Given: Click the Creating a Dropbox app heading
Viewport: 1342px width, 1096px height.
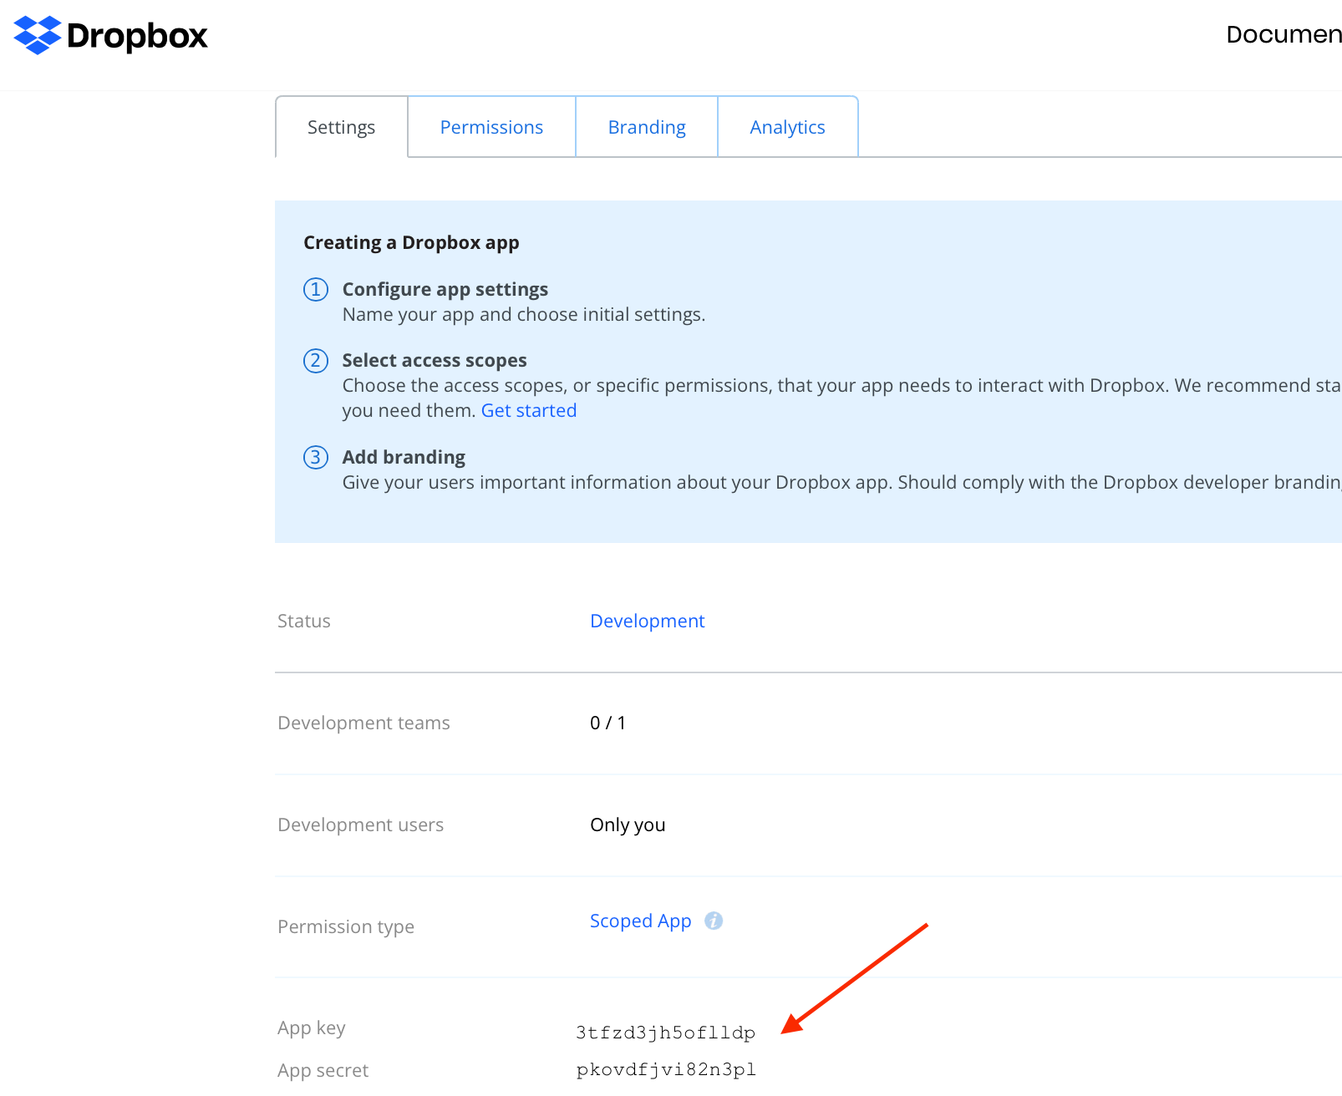Looking at the screenshot, I should (x=411, y=242).
